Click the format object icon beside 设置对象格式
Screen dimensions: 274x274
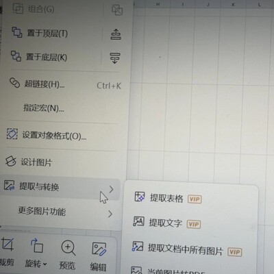(12, 134)
